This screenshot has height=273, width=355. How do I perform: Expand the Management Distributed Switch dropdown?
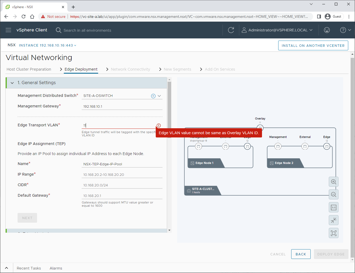(159, 96)
